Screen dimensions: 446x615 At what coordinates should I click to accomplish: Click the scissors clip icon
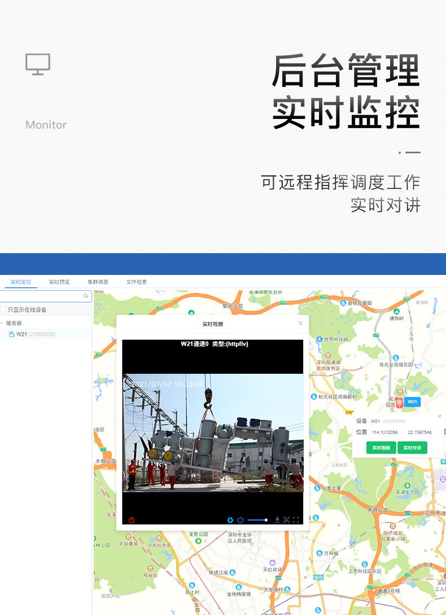pyautogui.click(x=286, y=520)
